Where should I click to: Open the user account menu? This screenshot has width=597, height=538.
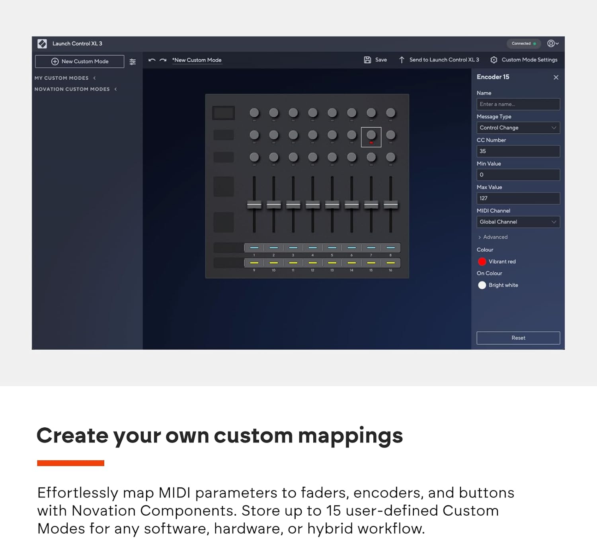[552, 44]
